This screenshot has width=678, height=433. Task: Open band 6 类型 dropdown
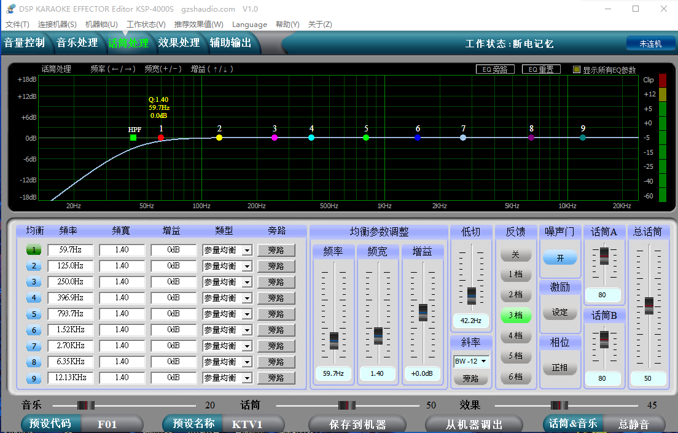pyautogui.click(x=247, y=330)
